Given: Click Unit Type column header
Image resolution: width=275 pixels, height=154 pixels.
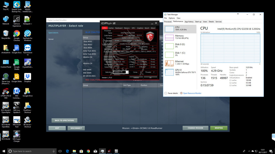Looking at the screenshot, I should tap(131, 85).
